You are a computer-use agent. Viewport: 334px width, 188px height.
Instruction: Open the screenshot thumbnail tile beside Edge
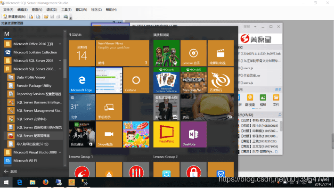(109, 80)
